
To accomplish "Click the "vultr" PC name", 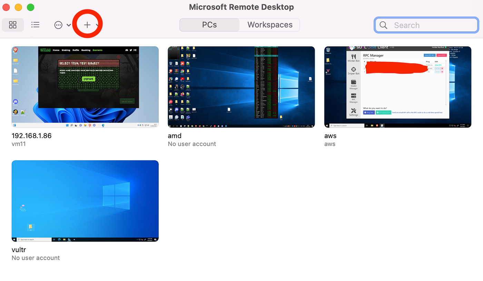I will (x=19, y=250).
